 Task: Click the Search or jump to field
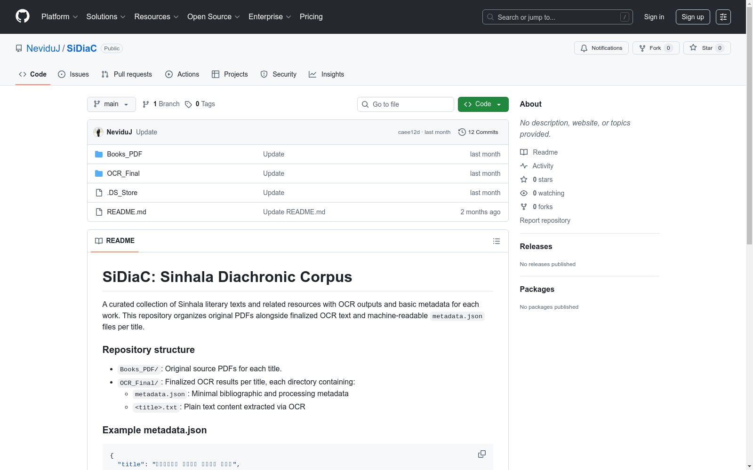pyautogui.click(x=557, y=17)
